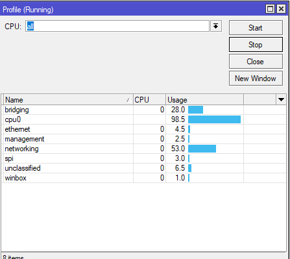Click the cpu0 usage bar
Viewport: 290px width, 259px height.
(214, 119)
